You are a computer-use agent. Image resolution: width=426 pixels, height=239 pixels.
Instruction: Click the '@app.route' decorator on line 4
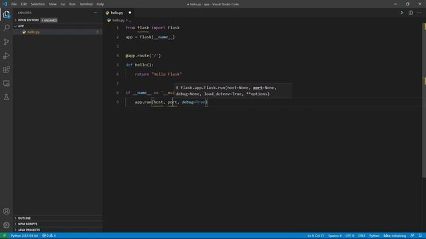point(143,56)
